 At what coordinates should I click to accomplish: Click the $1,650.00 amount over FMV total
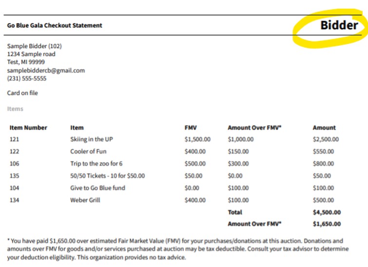(x=327, y=224)
